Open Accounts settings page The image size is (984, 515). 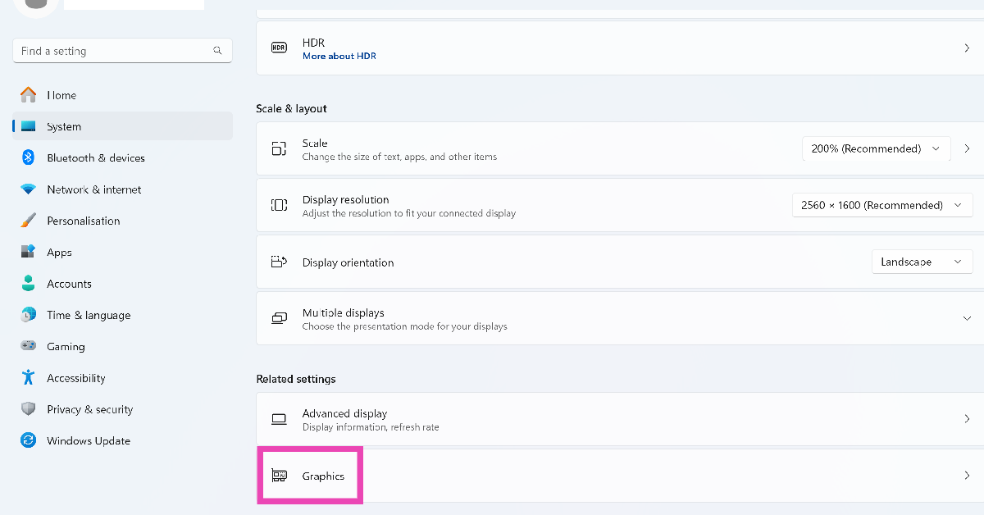click(69, 284)
